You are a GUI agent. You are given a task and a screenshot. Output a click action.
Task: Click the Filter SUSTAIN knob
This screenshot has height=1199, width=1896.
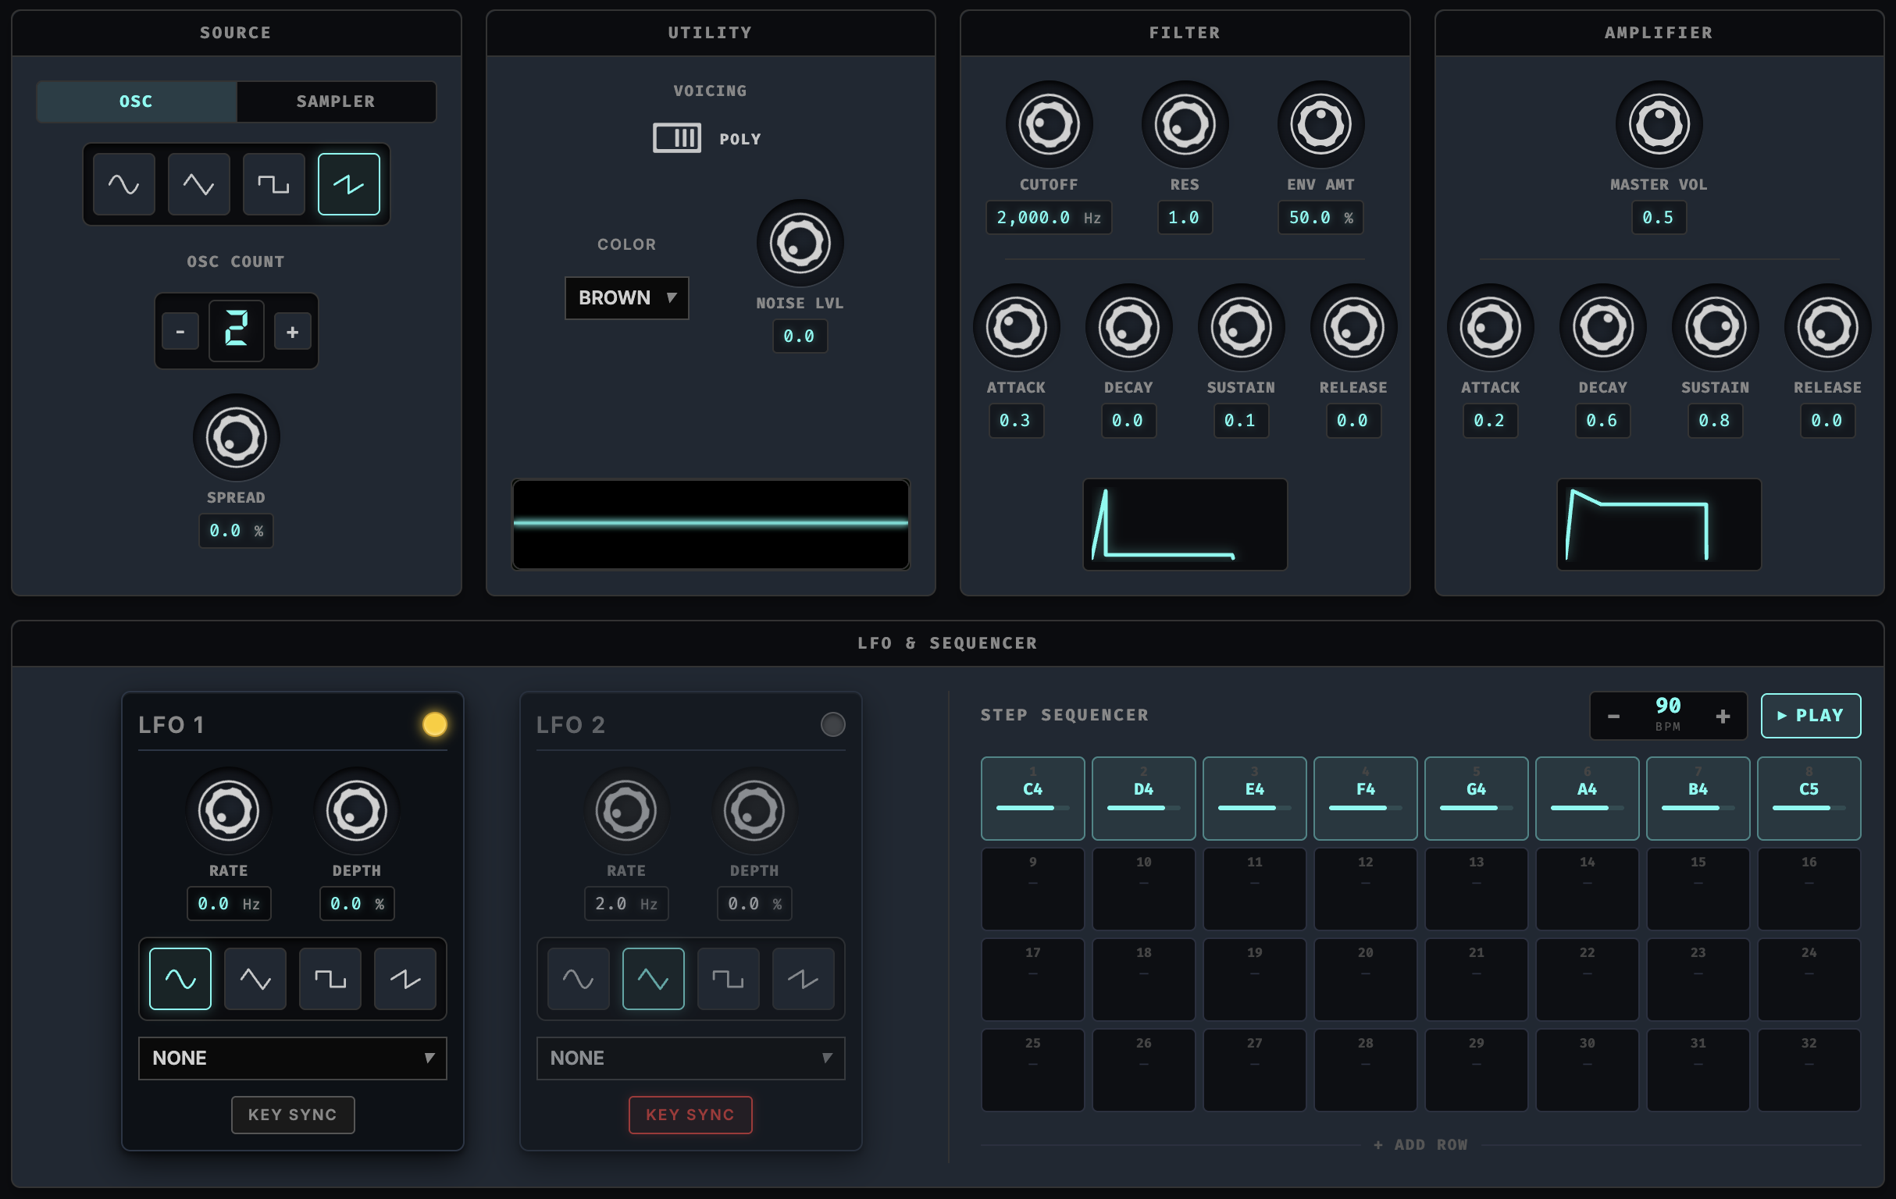tap(1241, 327)
